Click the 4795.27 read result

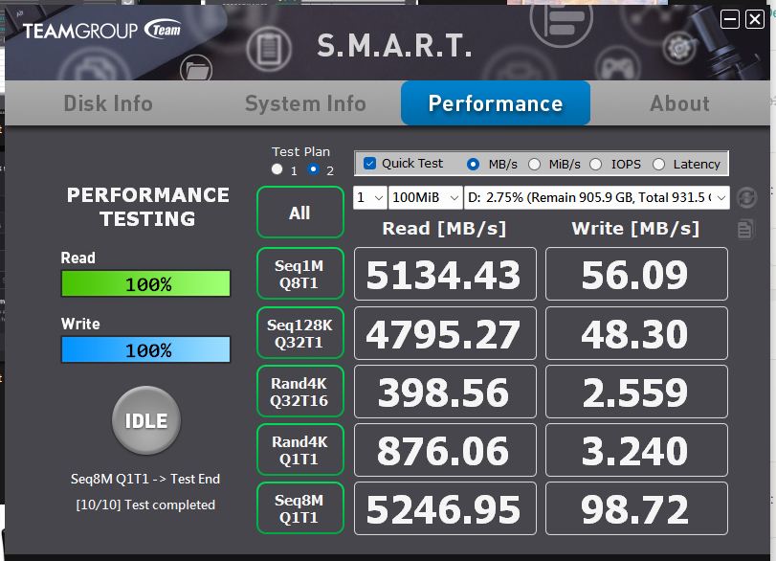click(x=445, y=333)
